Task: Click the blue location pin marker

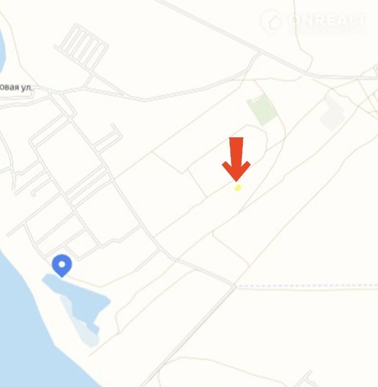Action: coord(62,266)
